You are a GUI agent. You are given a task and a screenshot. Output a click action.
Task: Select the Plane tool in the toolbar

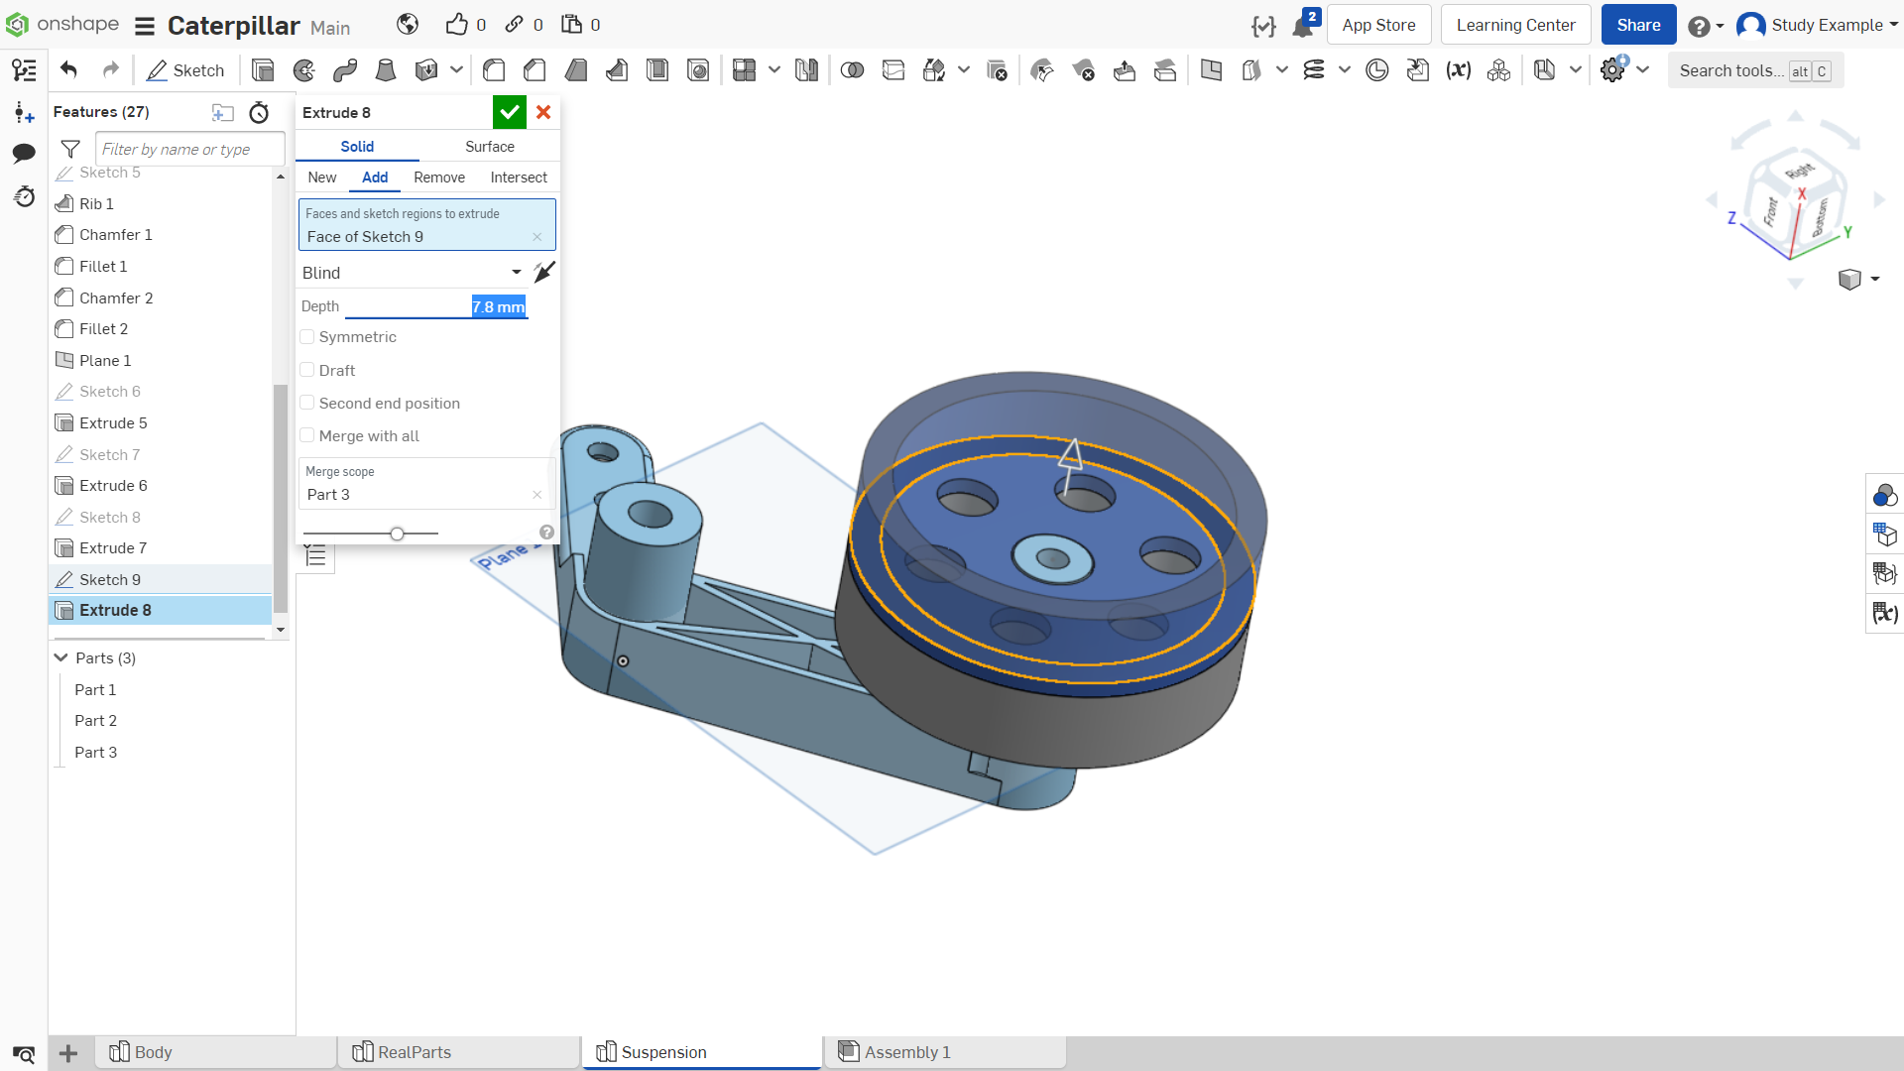pyautogui.click(x=1211, y=70)
